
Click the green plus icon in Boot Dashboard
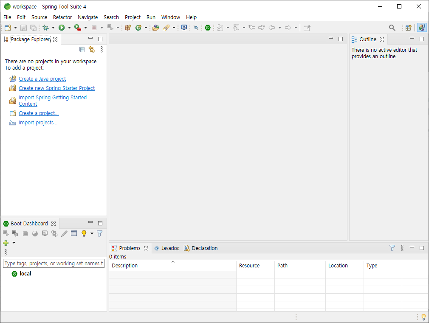(6, 243)
